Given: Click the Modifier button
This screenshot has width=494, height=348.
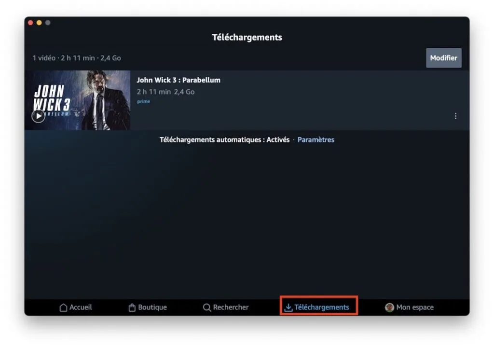Looking at the screenshot, I should 443,57.
